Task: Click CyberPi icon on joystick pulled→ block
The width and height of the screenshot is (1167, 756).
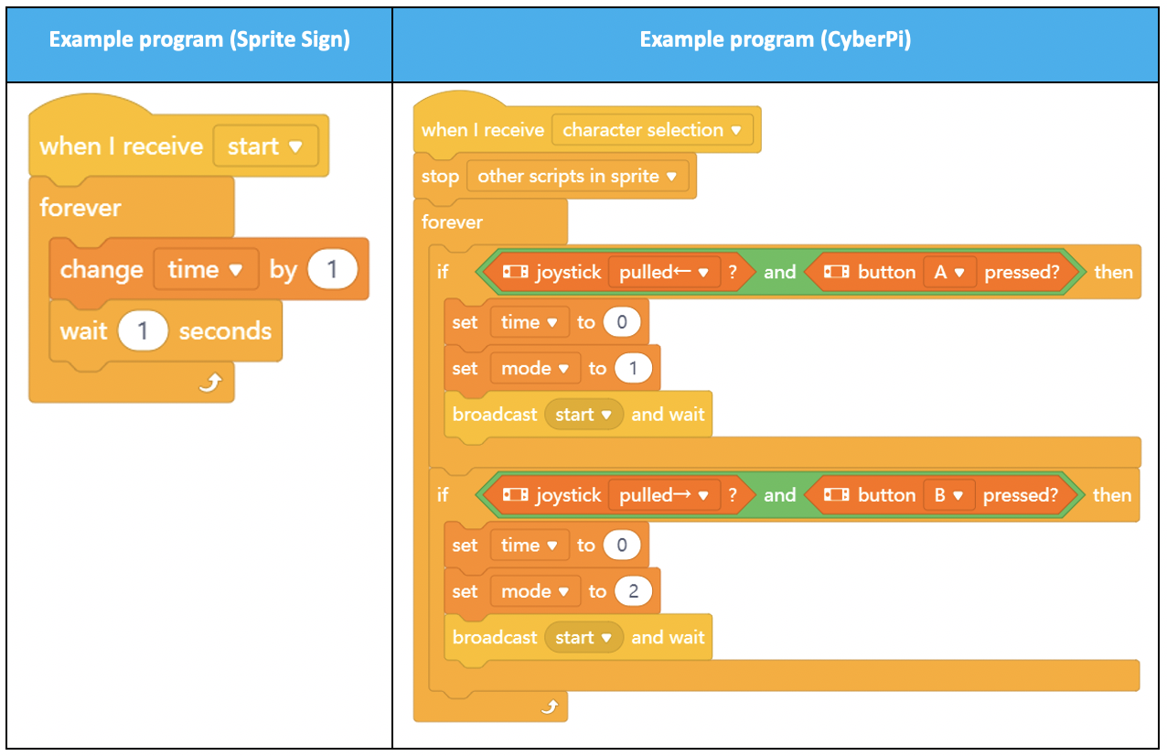Action: [x=516, y=495]
